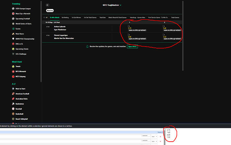Open M25 Guiyang flag icon
This screenshot has width=231, height=145.
coord(13,76)
